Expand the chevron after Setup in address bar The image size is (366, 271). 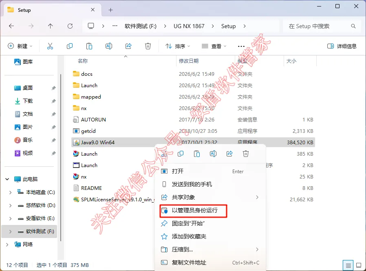[x=245, y=26]
